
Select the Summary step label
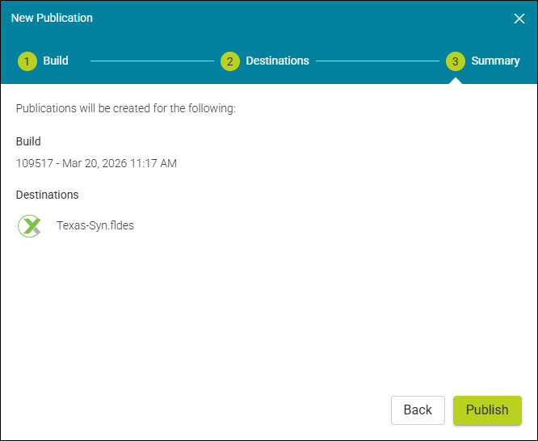point(495,61)
